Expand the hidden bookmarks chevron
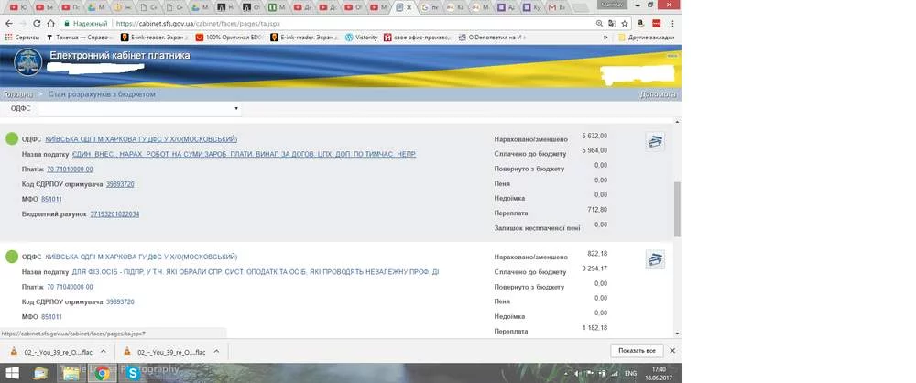 [605, 37]
